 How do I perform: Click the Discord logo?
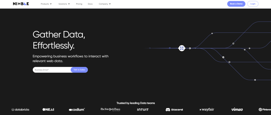coord(174,109)
